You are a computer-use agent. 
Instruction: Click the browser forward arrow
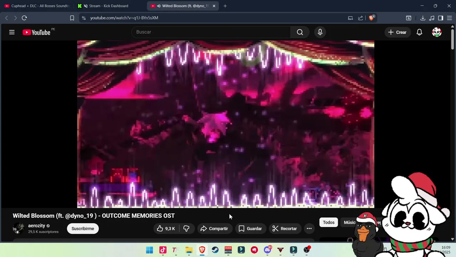15,18
